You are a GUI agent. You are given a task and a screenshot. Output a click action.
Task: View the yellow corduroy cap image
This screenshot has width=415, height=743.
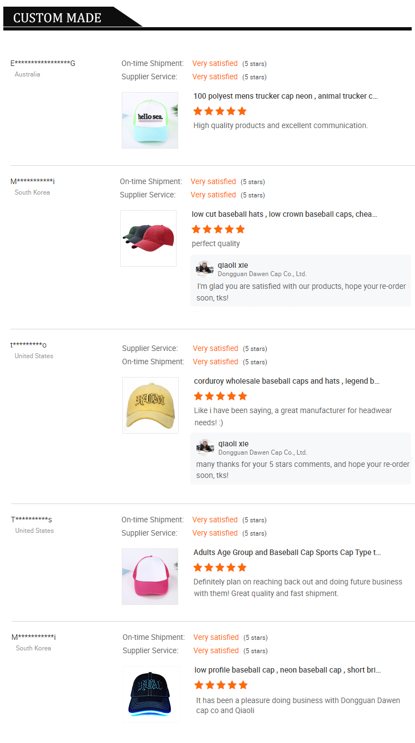pos(150,405)
